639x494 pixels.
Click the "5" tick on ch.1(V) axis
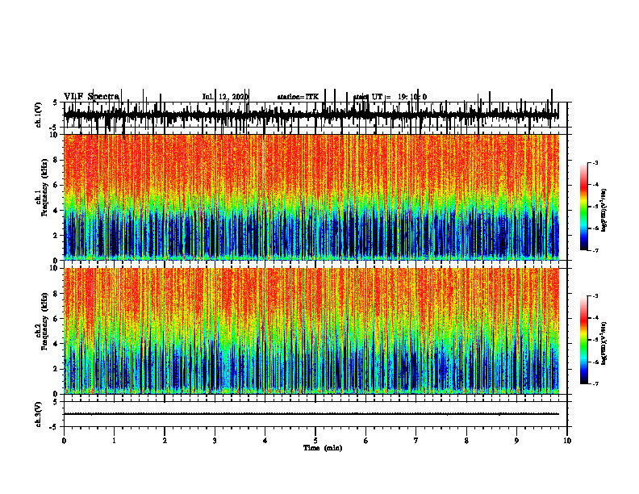[x=55, y=103]
